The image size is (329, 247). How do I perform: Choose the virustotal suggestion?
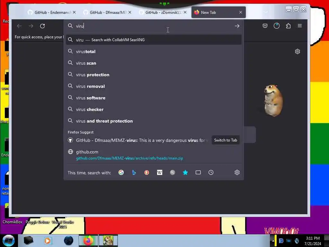[154, 51]
